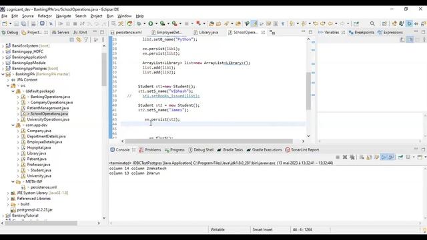427x240 pixels.
Task: Click Last Edit Location icon
Action: coord(316,24)
